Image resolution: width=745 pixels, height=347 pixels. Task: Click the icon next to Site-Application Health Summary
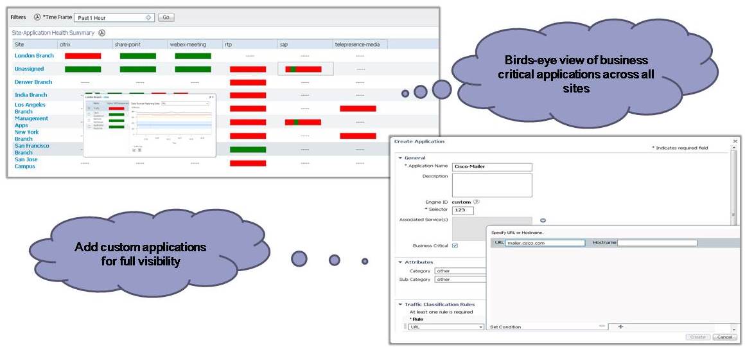101,33
